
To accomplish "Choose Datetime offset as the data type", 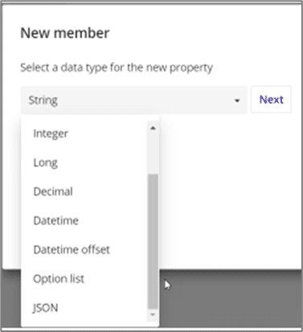I will [x=72, y=250].
